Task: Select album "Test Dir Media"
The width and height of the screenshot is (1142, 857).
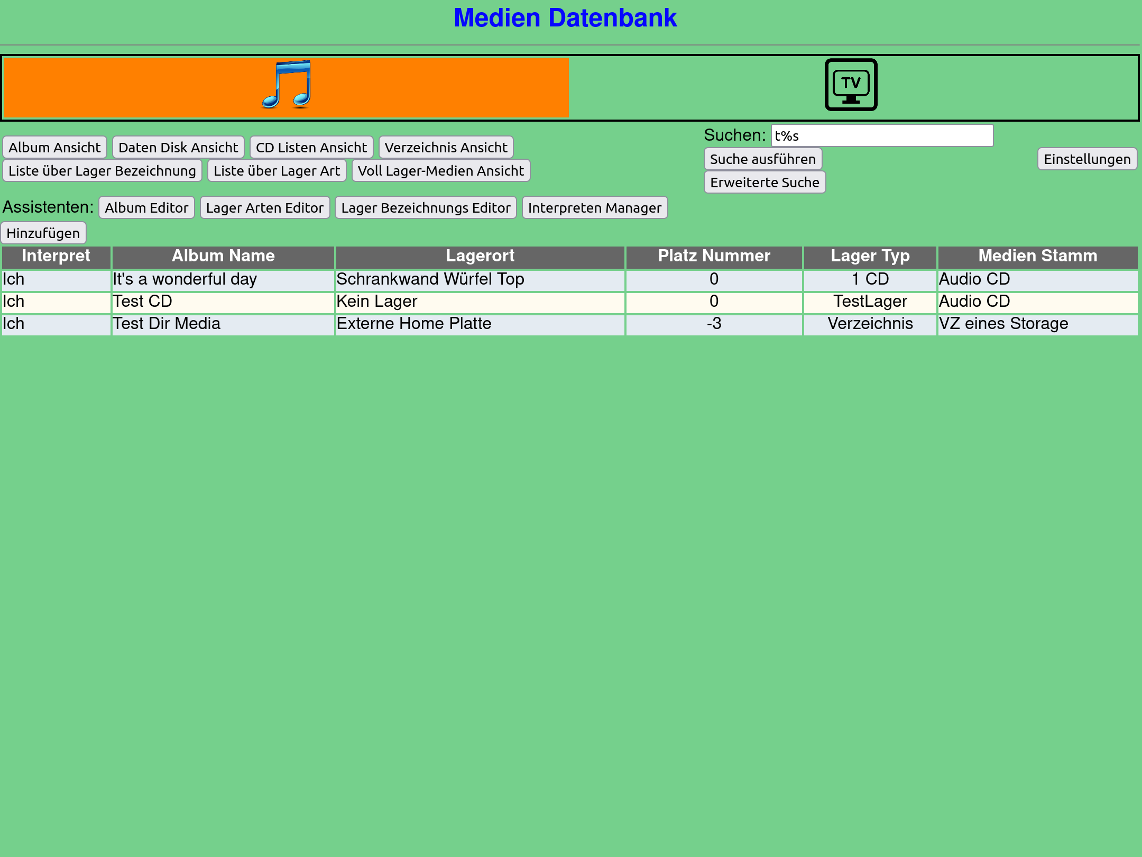Action: click(223, 324)
